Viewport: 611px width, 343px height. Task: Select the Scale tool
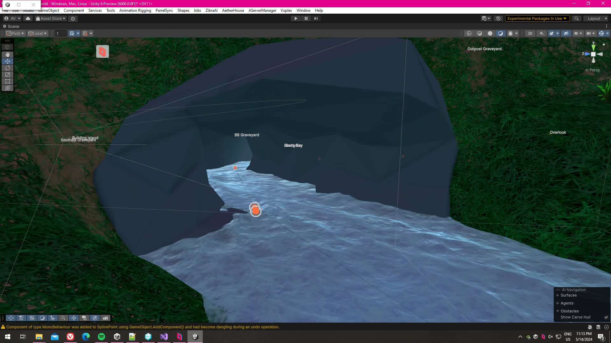click(7, 75)
